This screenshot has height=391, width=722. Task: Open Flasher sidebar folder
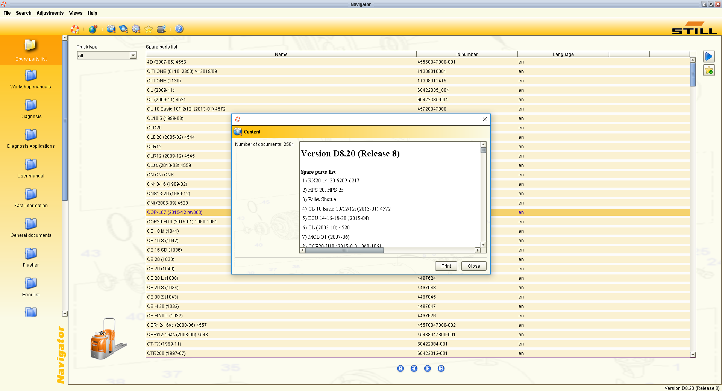(x=31, y=258)
